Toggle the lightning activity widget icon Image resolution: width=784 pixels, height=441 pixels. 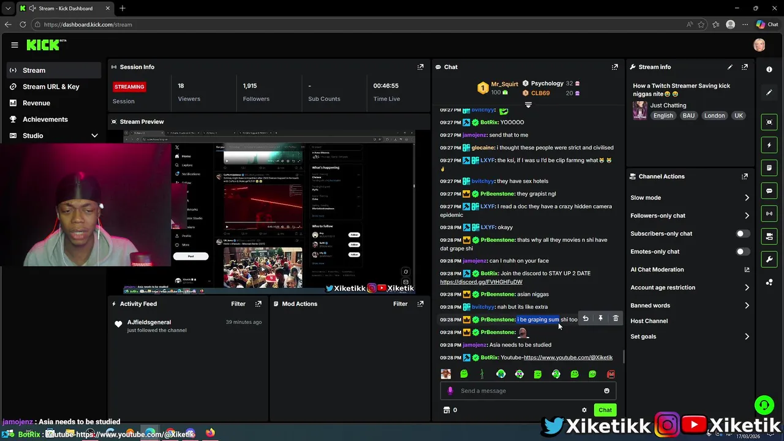[x=769, y=145]
